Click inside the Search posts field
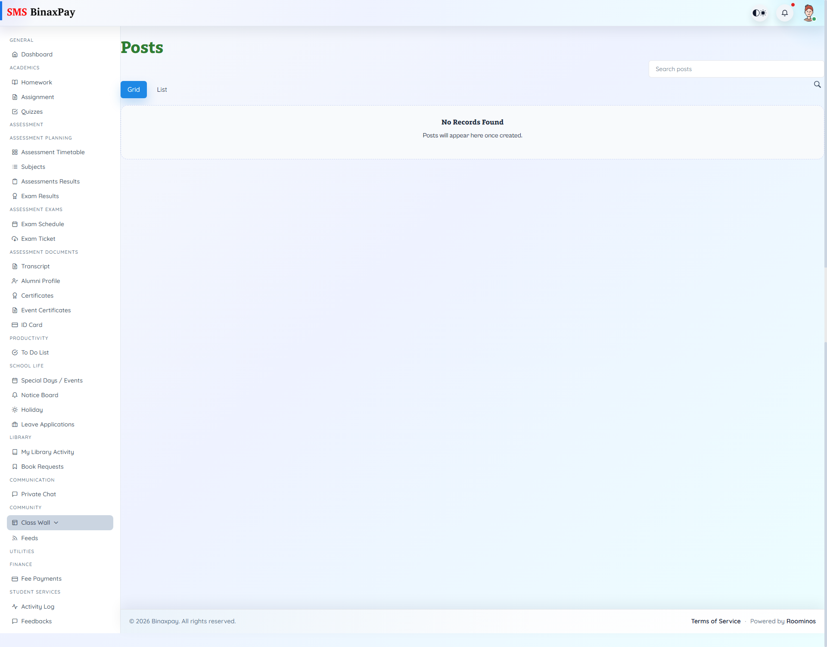 [x=736, y=69]
